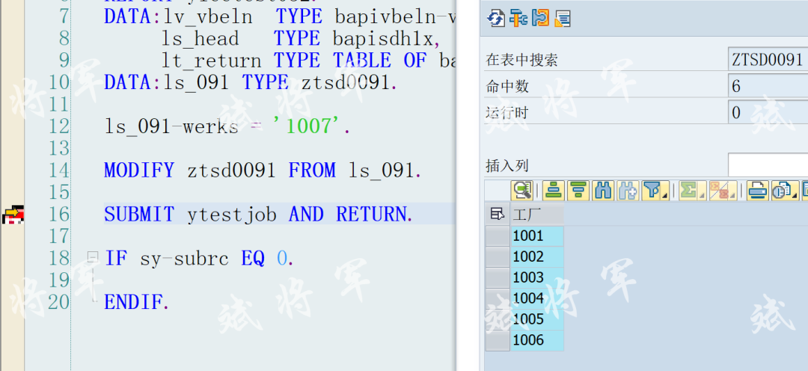Click the cell with value 1005

pyautogui.click(x=537, y=319)
